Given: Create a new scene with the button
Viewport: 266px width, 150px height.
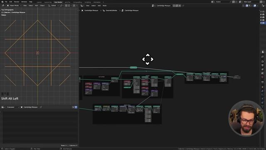Looking at the screenshot, I should coord(234,2).
